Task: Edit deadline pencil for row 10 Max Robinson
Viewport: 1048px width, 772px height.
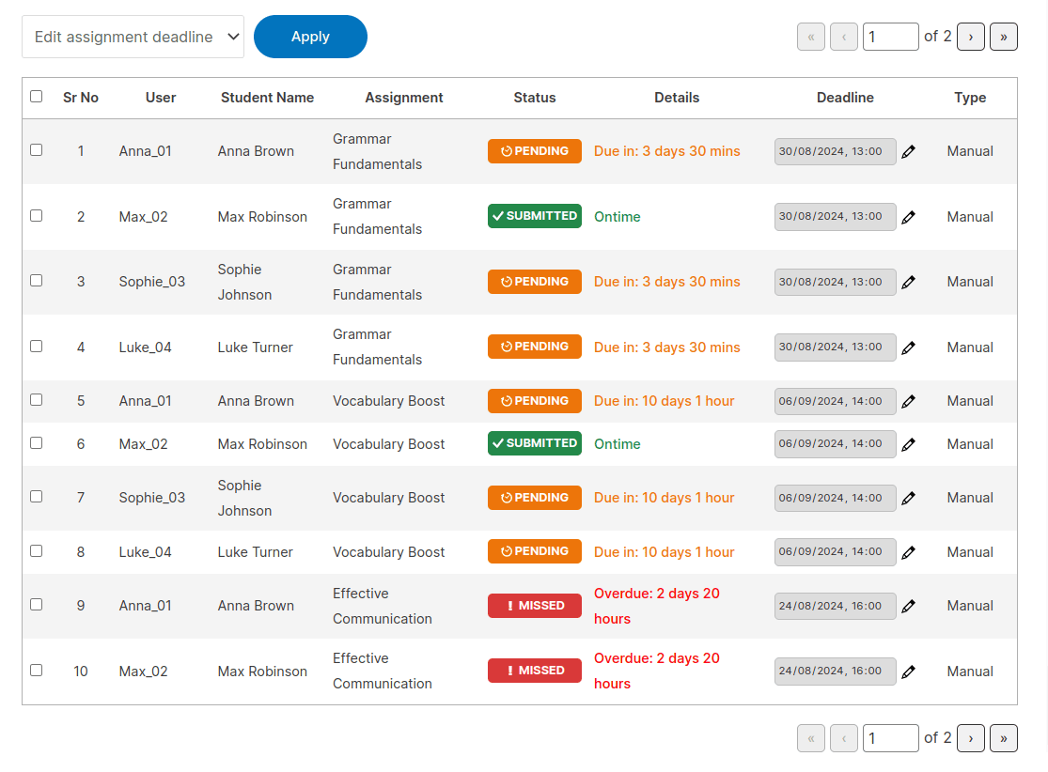Action: tap(908, 672)
